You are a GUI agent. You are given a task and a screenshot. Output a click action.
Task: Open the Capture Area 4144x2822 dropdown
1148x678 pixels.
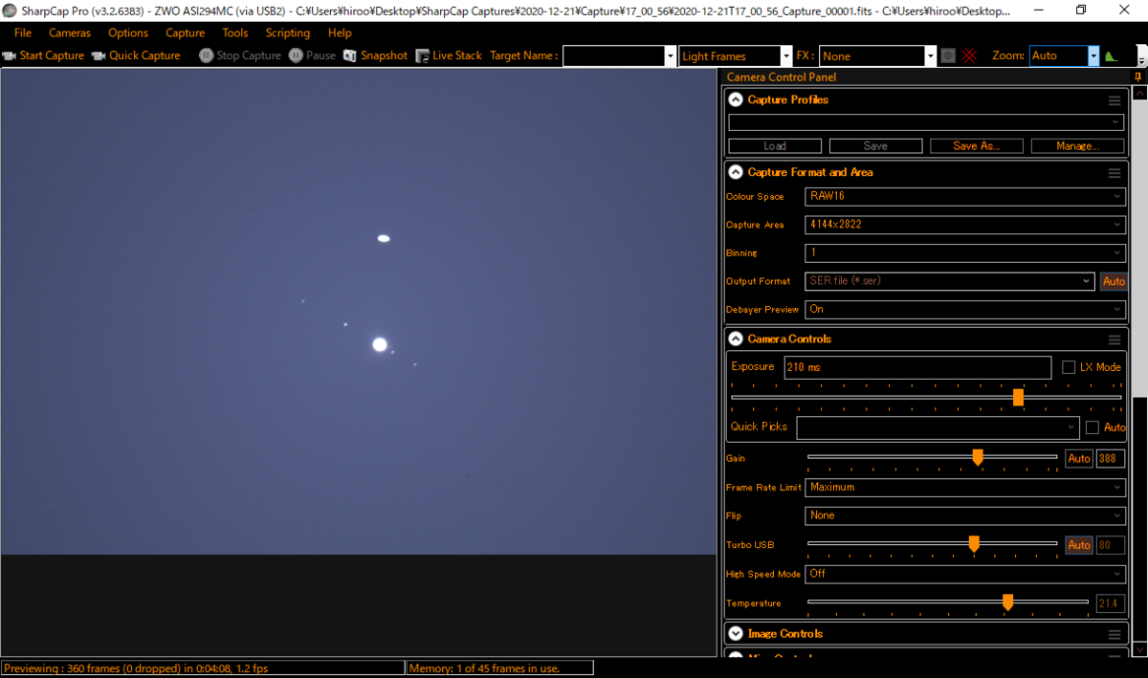965,225
